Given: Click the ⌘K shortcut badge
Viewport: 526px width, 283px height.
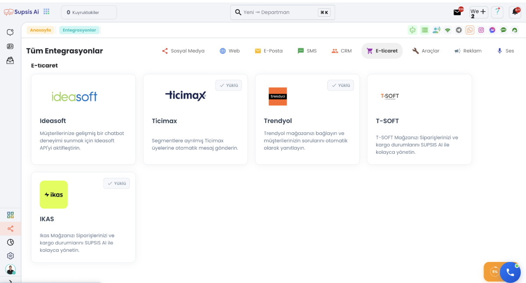Looking at the screenshot, I should coord(324,12).
